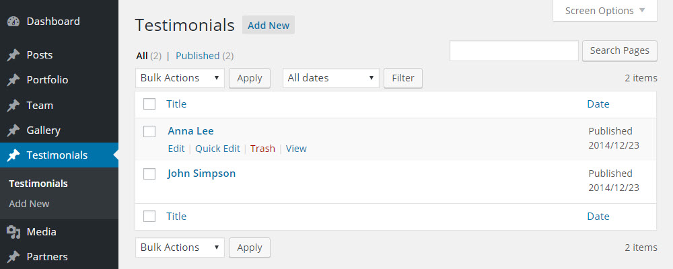The width and height of the screenshot is (673, 269).
Task: Click in the search pages text field
Action: point(513,51)
